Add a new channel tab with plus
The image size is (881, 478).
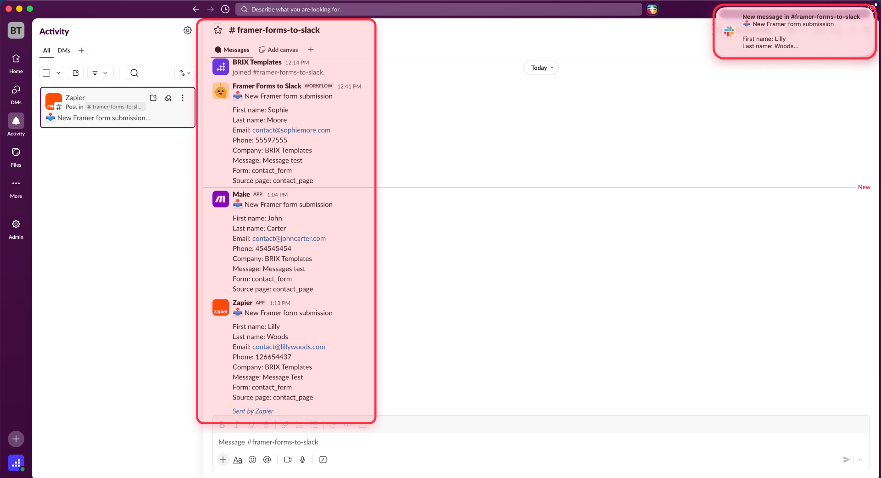pos(311,50)
